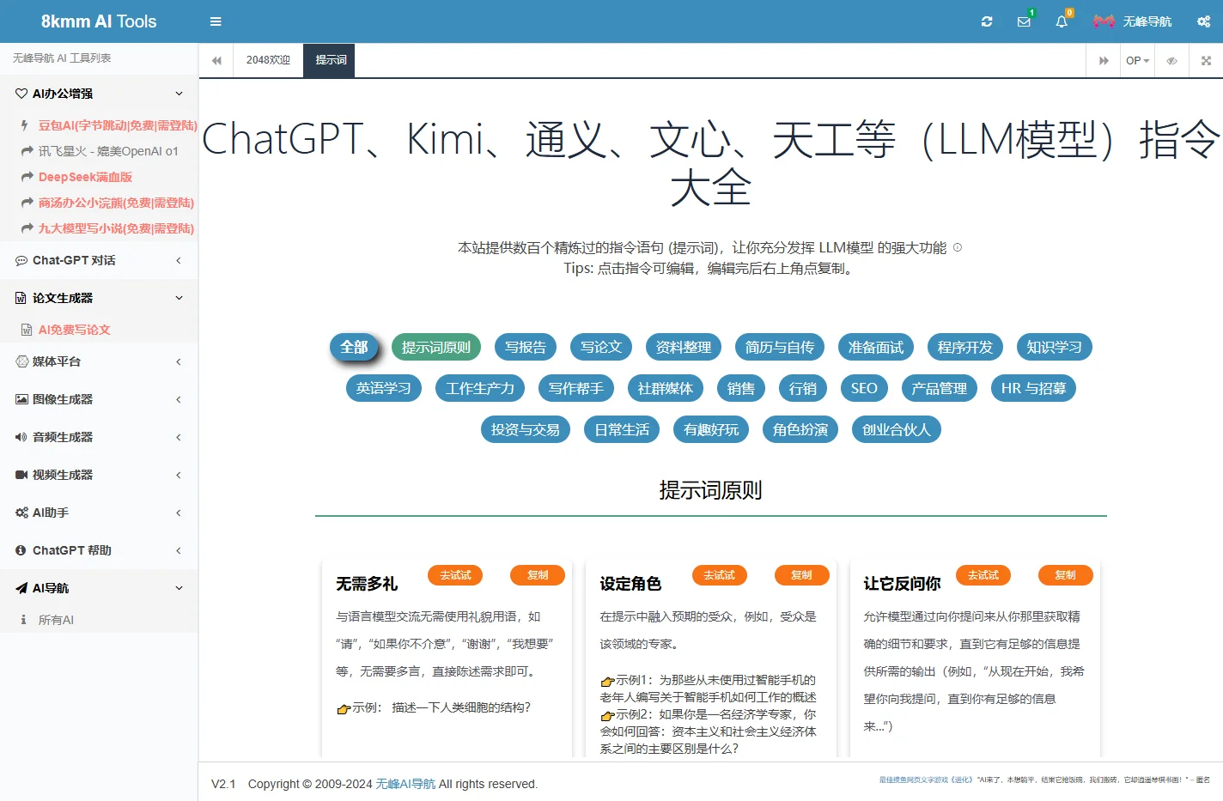Screen dimensions: 1223x801
Task: Expand the 图像生成器 menu
Action: (99, 399)
